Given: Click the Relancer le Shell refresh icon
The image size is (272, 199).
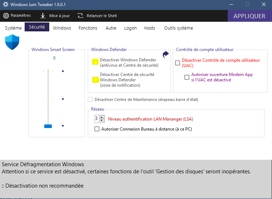Looking at the screenshot, I should 80,16.
